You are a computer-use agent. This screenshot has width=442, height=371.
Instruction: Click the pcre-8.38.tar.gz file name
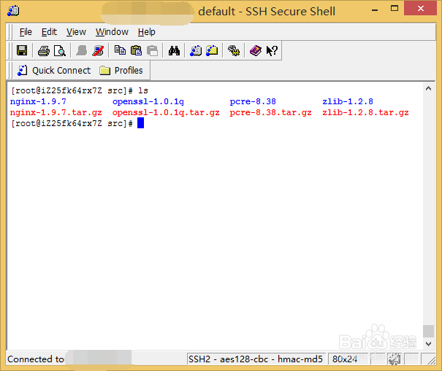click(x=270, y=112)
